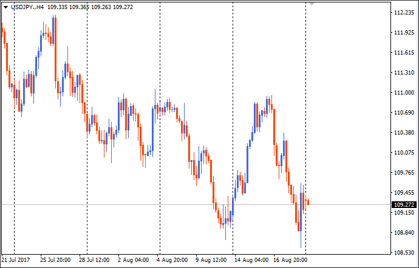Click the 110.380 price scale label
Viewport: 419px width, 268px height.
(404, 133)
